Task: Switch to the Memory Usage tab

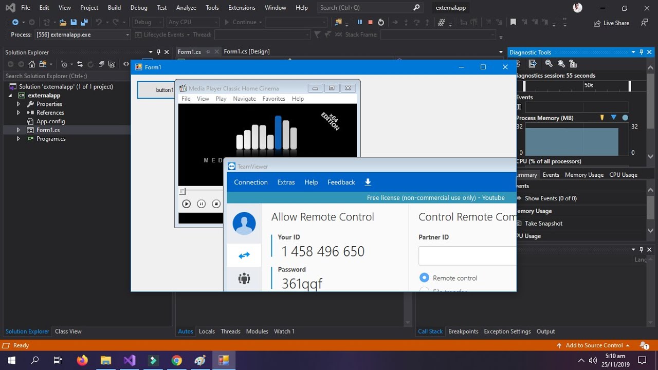Action: (x=584, y=175)
